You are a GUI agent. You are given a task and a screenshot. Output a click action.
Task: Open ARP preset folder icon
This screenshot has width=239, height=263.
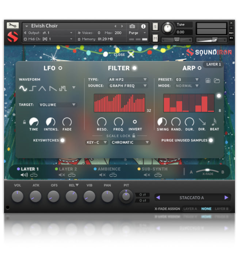click(x=217, y=80)
